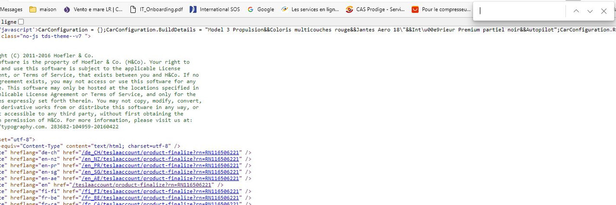The width and height of the screenshot is (616, 205).
Task: Click the hreflang="fi-fi" attribute text
Action: coord(33,191)
